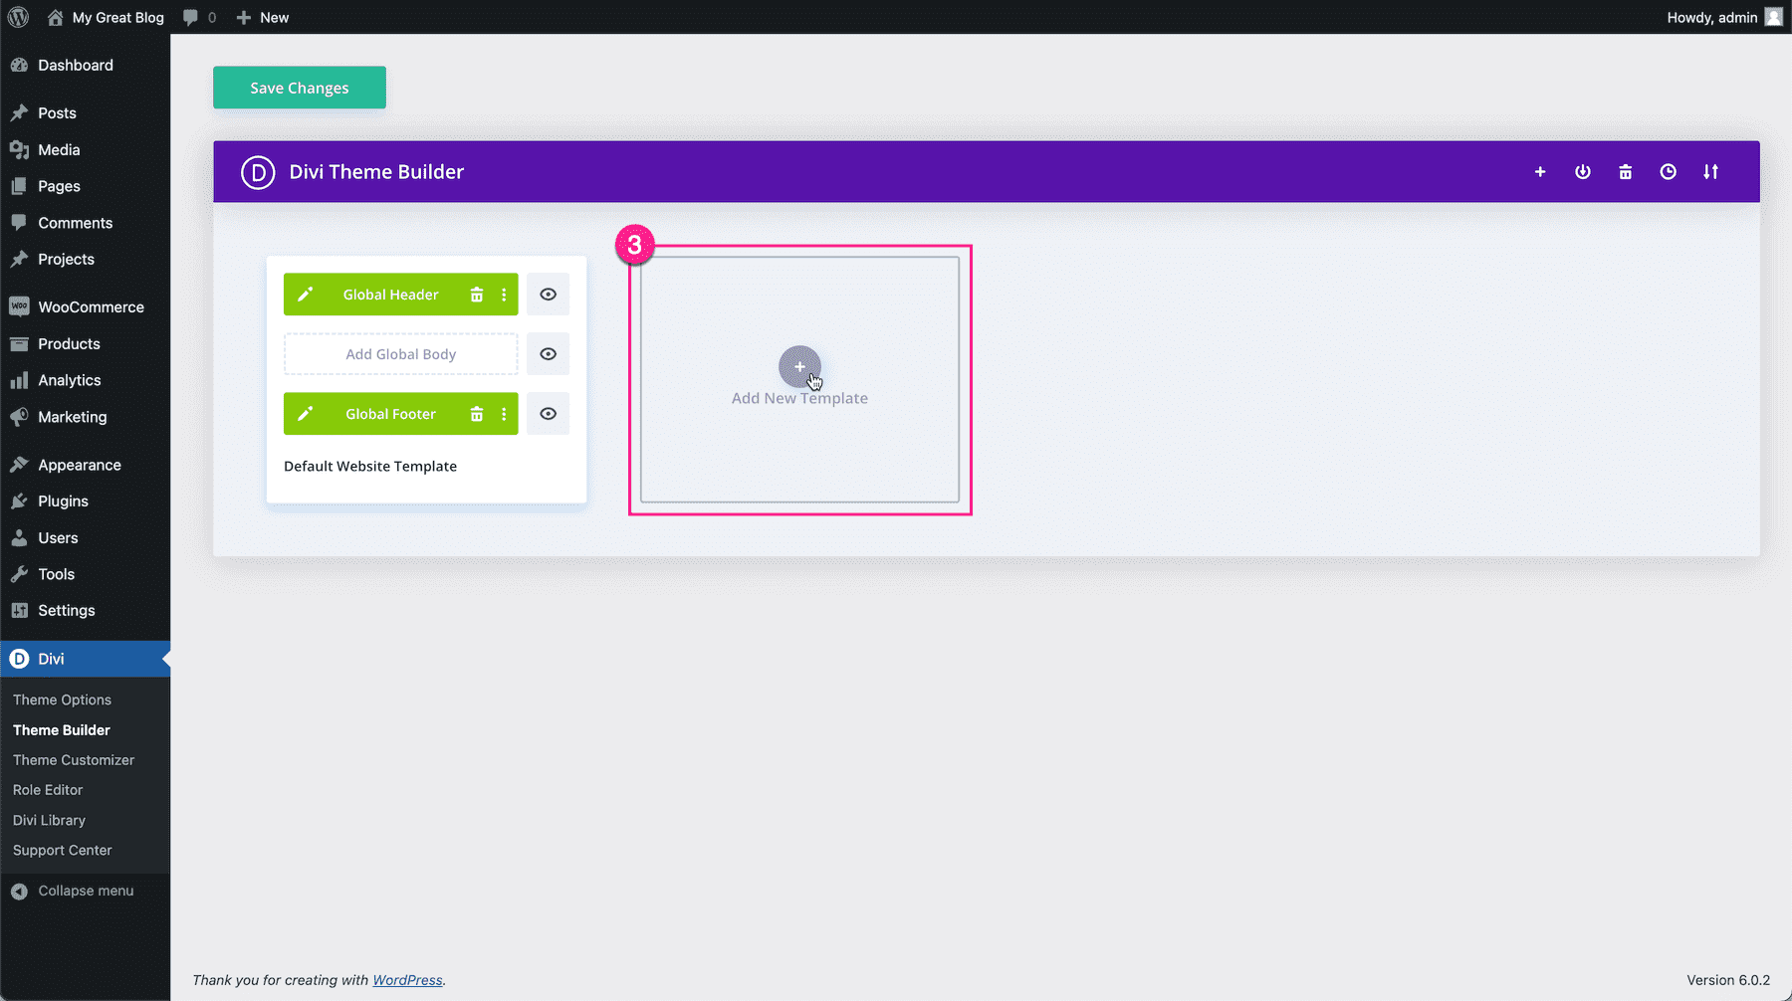Image resolution: width=1792 pixels, height=1001 pixels.
Task: Click the Add New Template placeholder box
Action: tap(799, 380)
